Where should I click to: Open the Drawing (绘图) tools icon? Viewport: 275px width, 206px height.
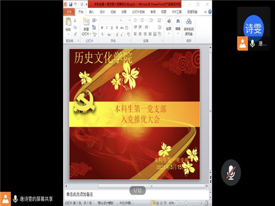click(x=168, y=23)
